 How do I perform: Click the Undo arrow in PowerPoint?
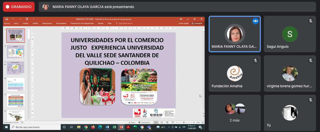pos(13,19)
